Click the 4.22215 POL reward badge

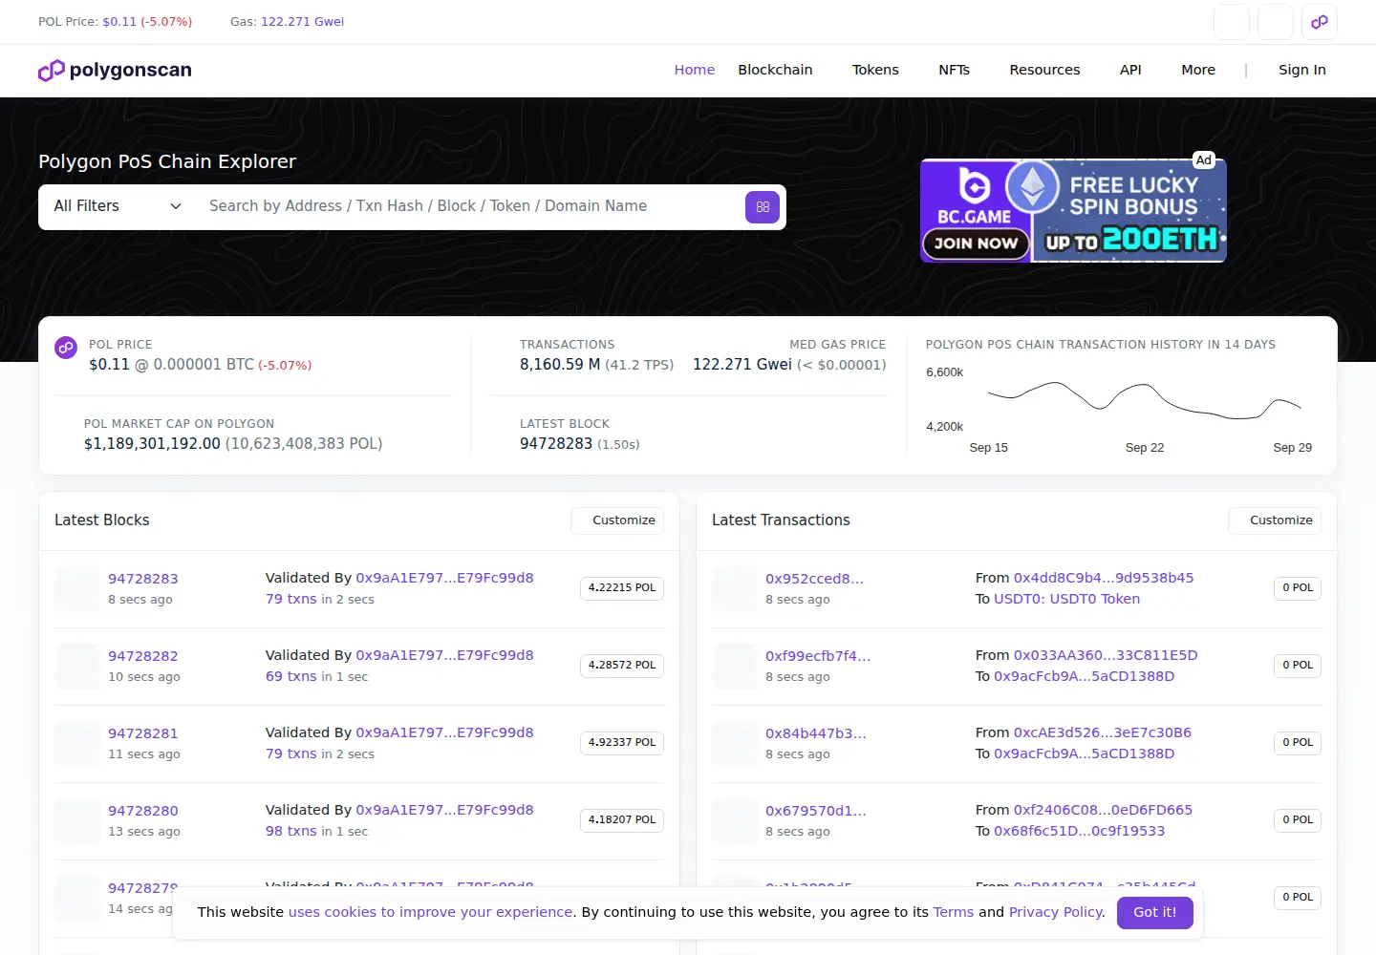tap(622, 588)
